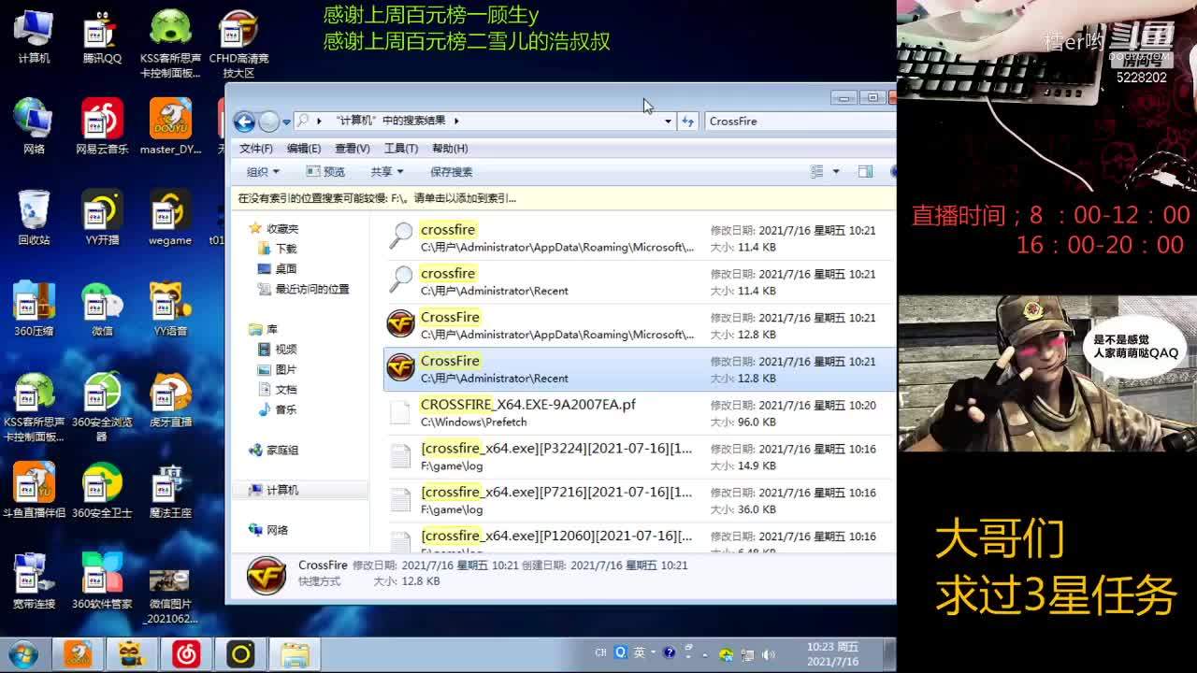Select the 虎牙直播 desktop icon
The height and width of the screenshot is (673, 1197).
[170, 399]
